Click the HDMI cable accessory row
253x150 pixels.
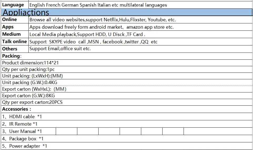tap(127, 116)
